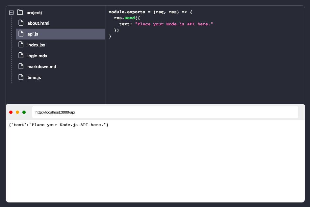The width and height of the screenshot is (310, 207).
Task: Click the about.html file icon
Action: pos(21,23)
